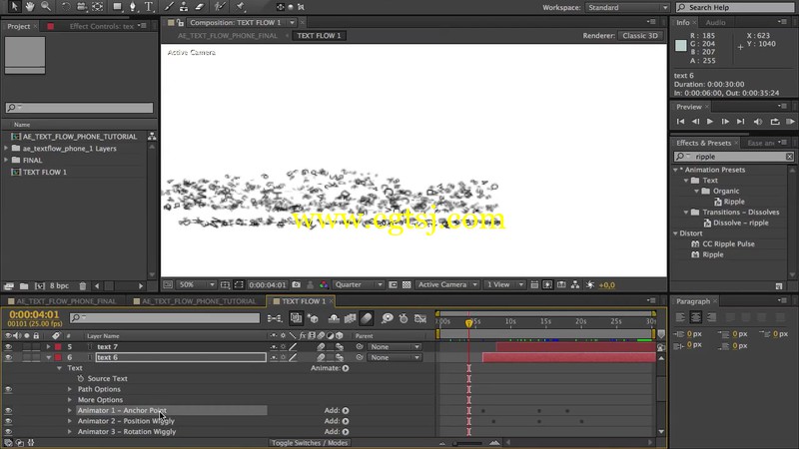Expand the FINAL folder in Project
This screenshot has height=449, width=799.
6,160
